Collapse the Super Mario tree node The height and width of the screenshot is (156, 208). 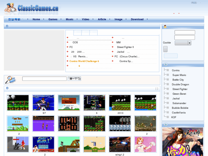(x=168, y=75)
